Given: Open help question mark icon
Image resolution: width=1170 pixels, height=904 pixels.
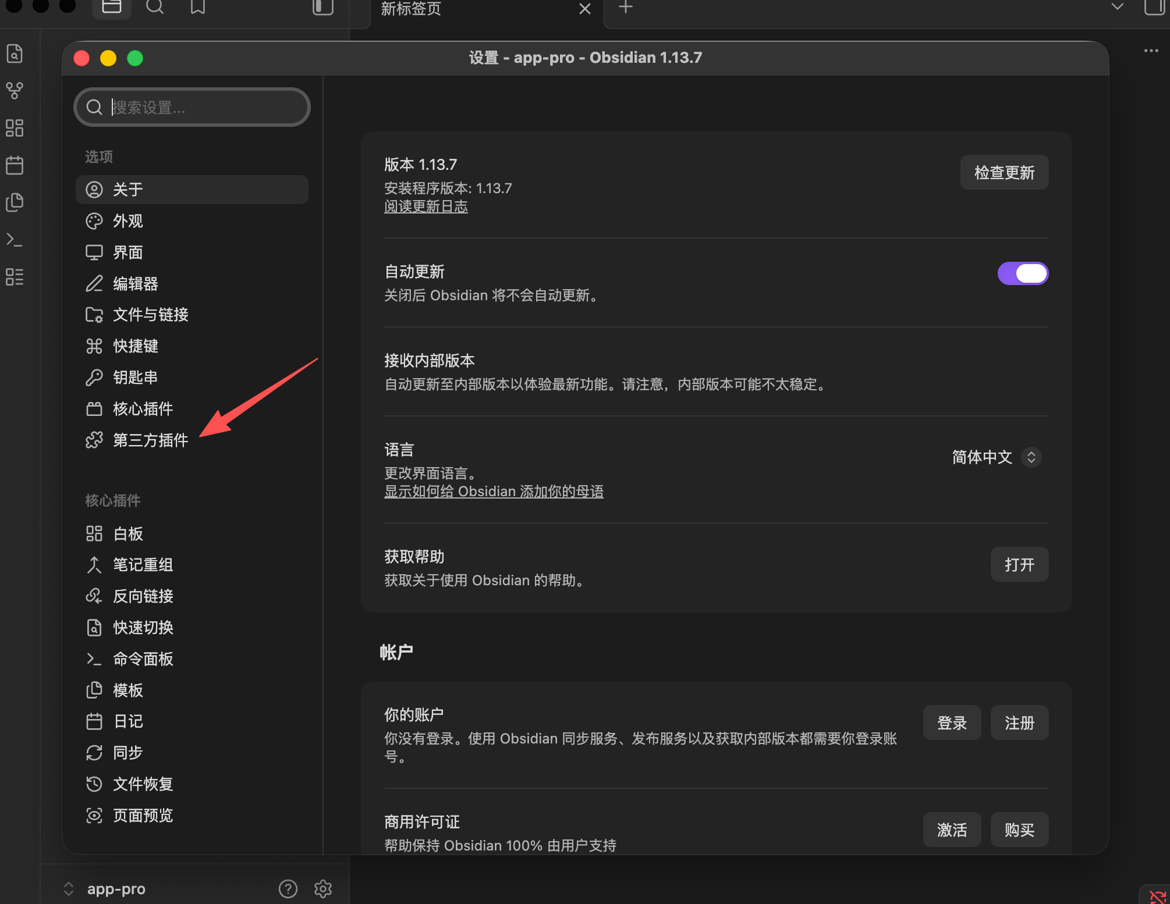Looking at the screenshot, I should coord(288,888).
